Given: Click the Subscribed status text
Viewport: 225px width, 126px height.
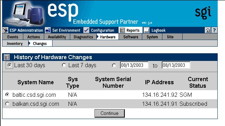Looking at the screenshot, I should 193,104.
